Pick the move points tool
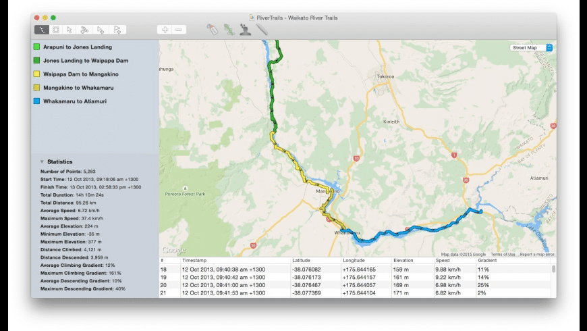587x331 pixels. click(x=84, y=30)
